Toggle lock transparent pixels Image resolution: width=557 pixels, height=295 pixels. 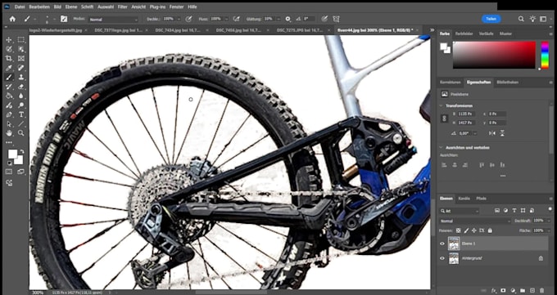[x=459, y=230]
